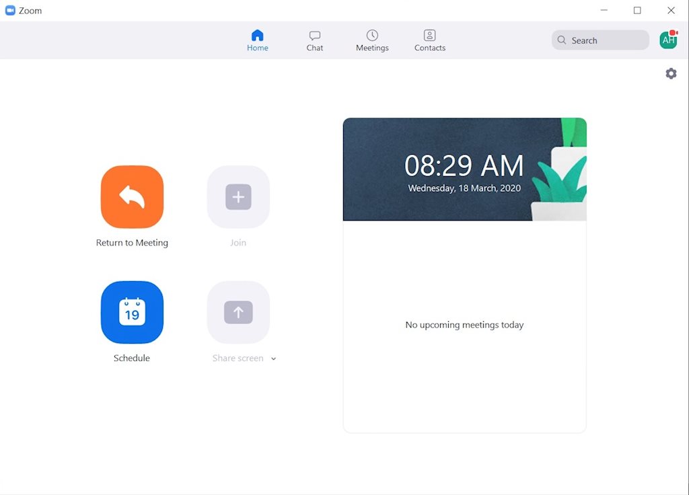Click the orange Return to Meeting icon

(132, 197)
